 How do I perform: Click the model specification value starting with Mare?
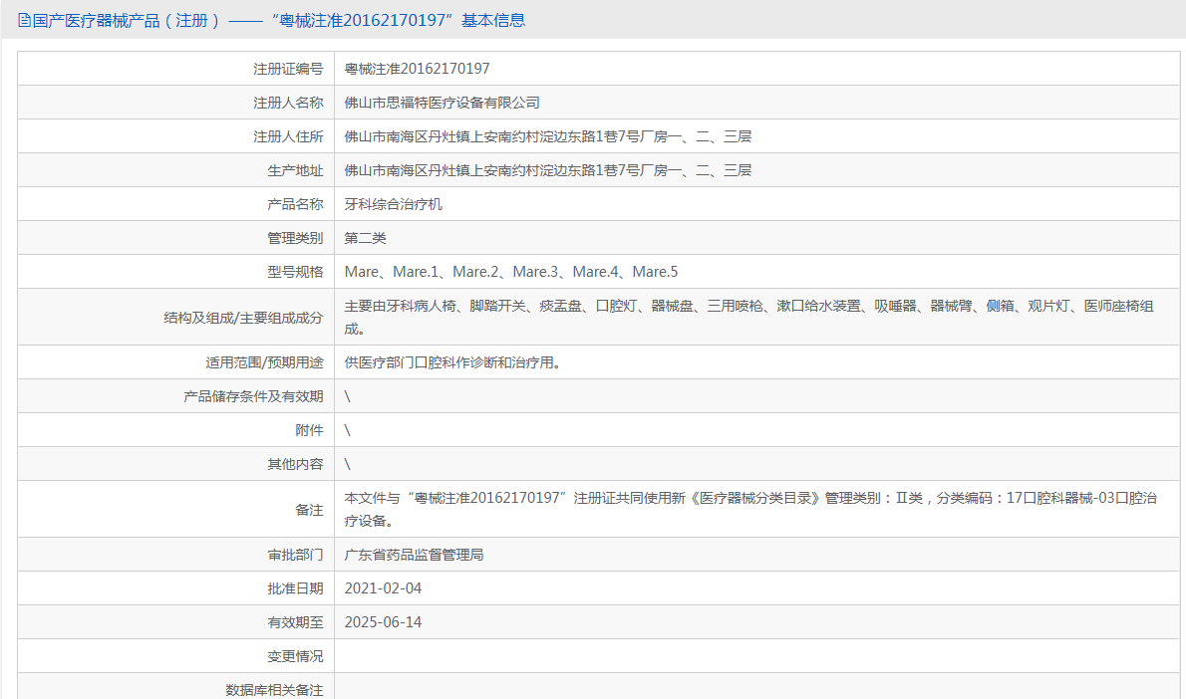[x=510, y=272]
